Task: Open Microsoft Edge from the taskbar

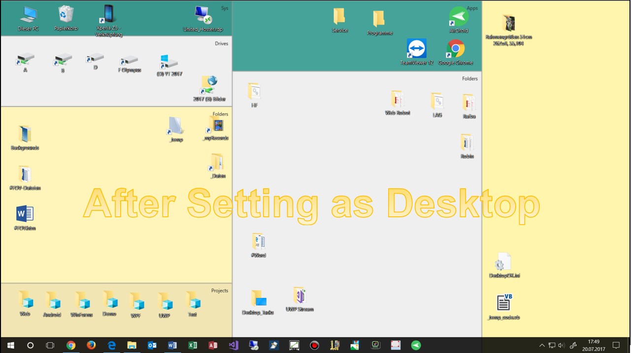Action: (111, 345)
